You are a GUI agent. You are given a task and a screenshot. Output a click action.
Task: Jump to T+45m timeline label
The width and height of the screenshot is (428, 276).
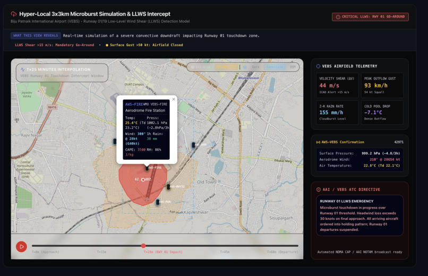tap(225, 252)
